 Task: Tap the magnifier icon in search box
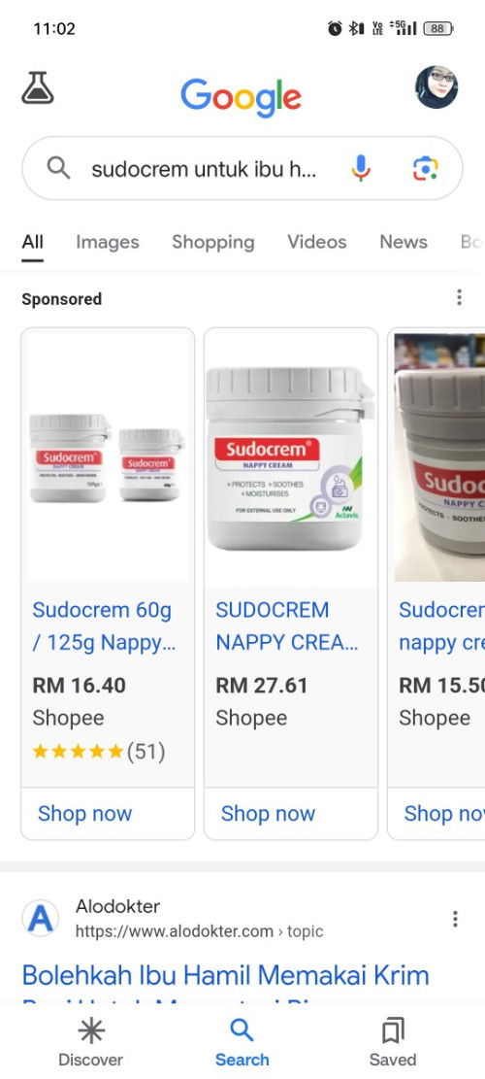[58, 168]
